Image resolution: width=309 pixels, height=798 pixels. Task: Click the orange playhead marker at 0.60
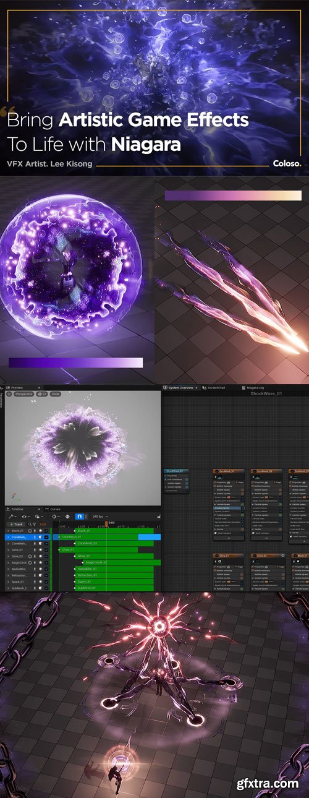click(x=106, y=524)
